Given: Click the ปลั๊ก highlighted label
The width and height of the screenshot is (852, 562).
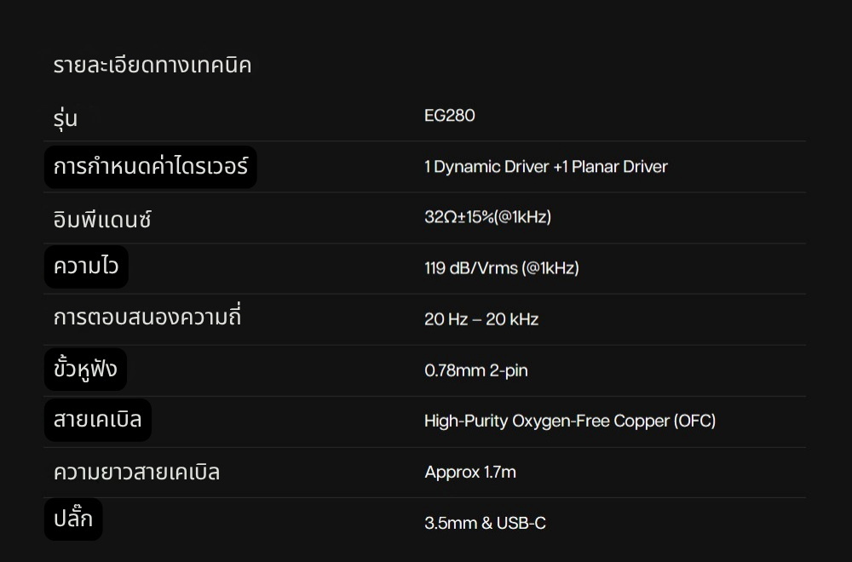Looking at the screenshot, I should tap(73, 519).
